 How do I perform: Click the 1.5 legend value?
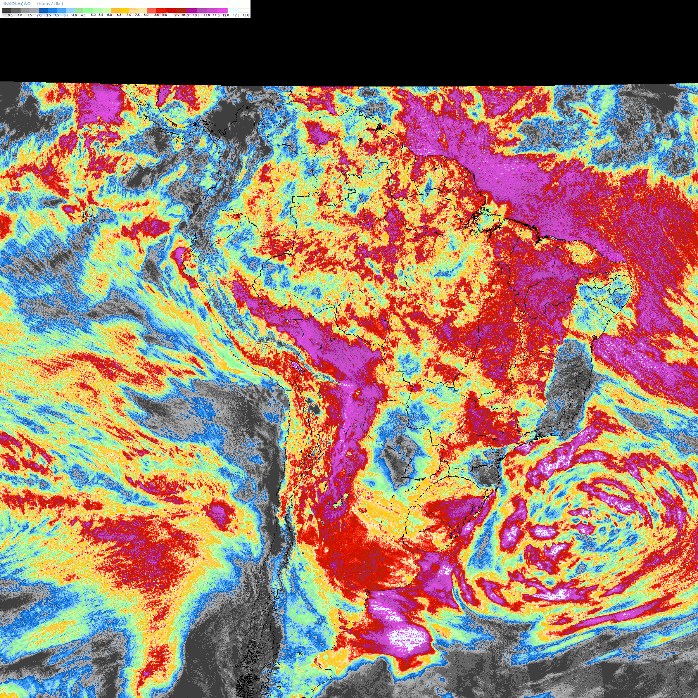[x=29, y=15]
